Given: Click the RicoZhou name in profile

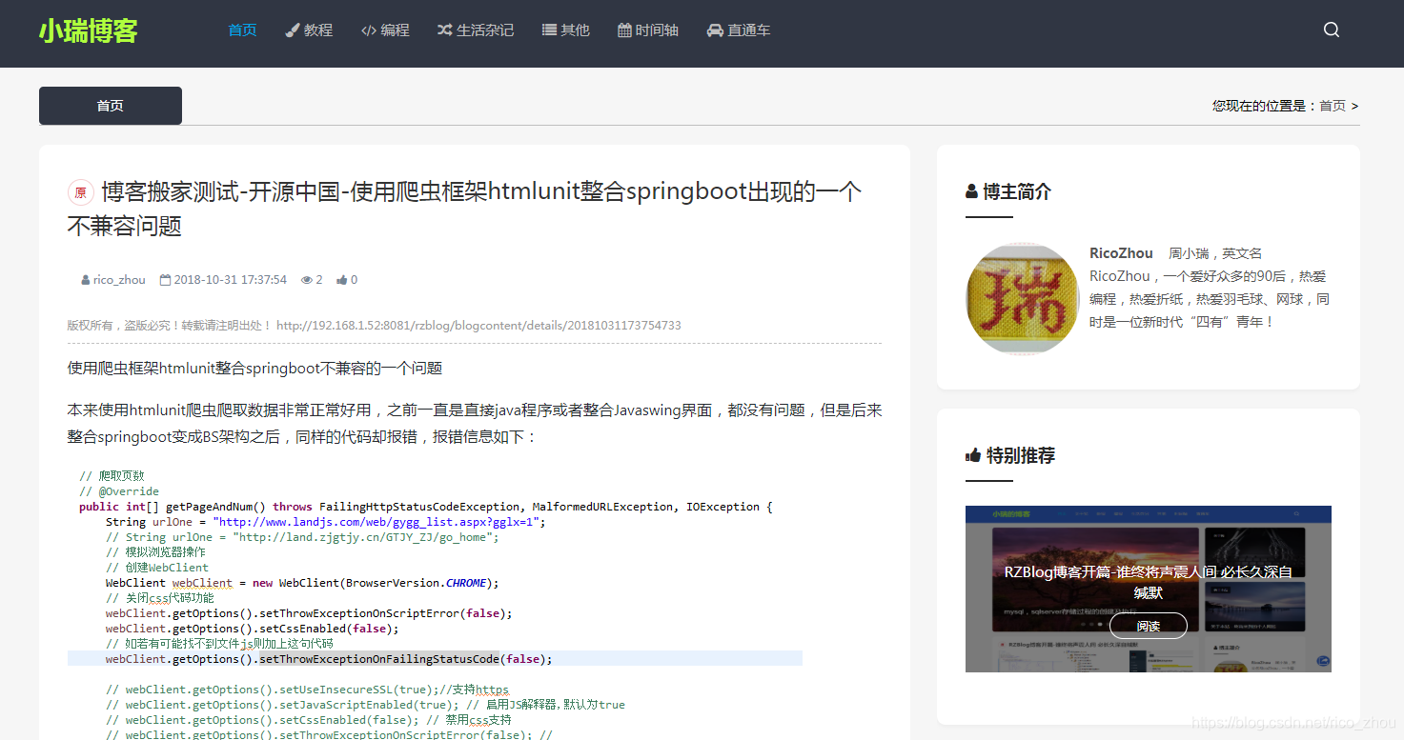Looking at the screenshot, I should click(1121, 253).
